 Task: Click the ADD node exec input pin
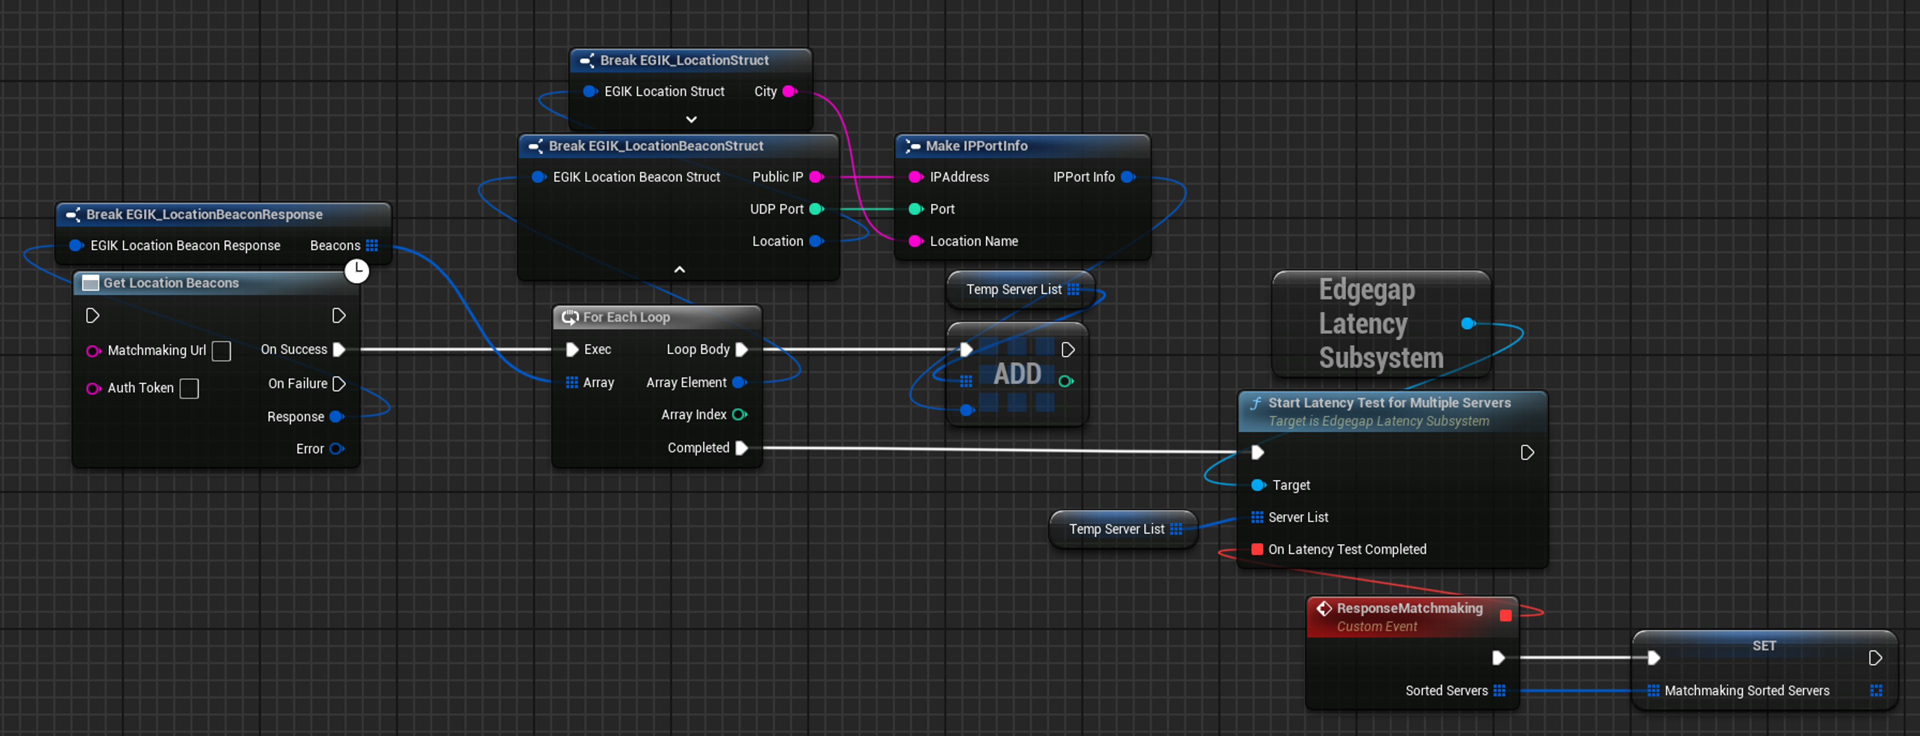point(966,349)
